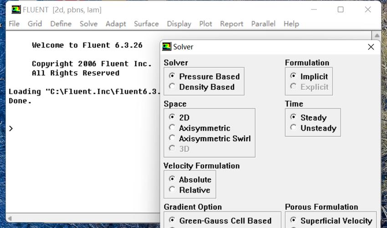The height and width of the screenshot is (228, 387).
Task: Open the Parallel menu
Action: point(263,24)
